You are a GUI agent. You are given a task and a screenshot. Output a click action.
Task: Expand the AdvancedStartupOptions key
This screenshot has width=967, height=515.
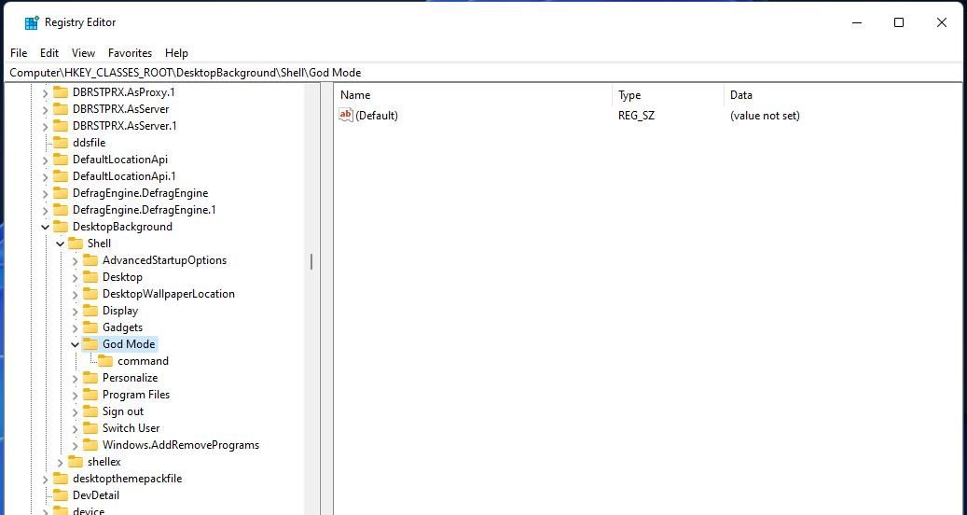75,261
